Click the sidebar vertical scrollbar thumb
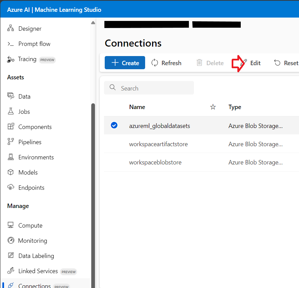Screen dimensions: 299x288 pos(93,195)
